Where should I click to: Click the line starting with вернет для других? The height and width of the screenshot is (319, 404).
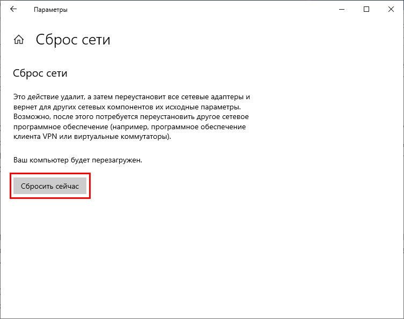pos(127,107)
